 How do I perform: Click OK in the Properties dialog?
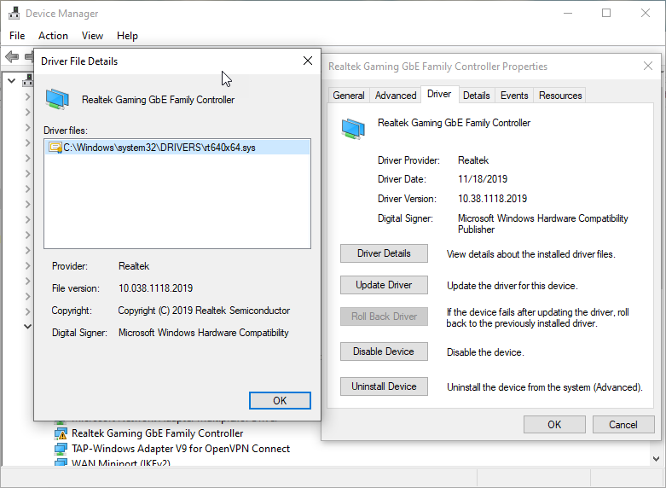pyautogui.click(x=554, y=424)
